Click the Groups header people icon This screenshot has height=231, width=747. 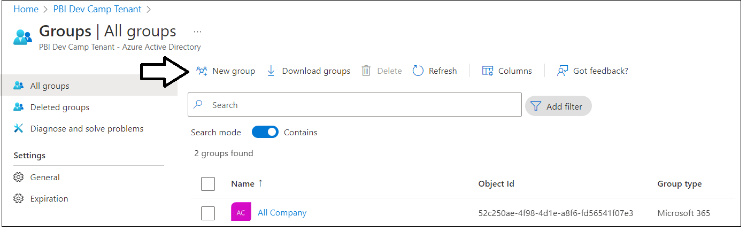point(23,37)
